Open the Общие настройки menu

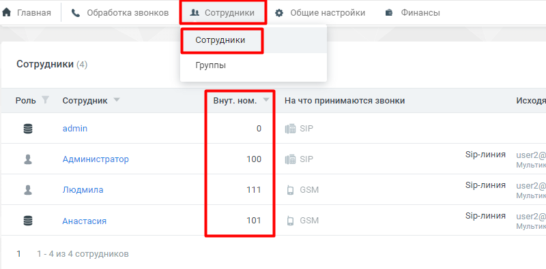pyautogui.click(x=328, y=13)
